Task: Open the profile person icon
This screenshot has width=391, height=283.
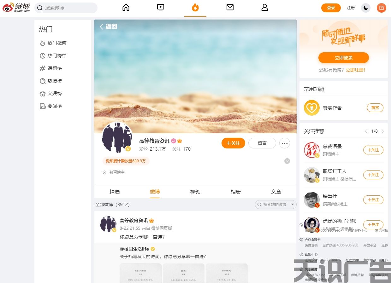Action: (x=265, y=7)
